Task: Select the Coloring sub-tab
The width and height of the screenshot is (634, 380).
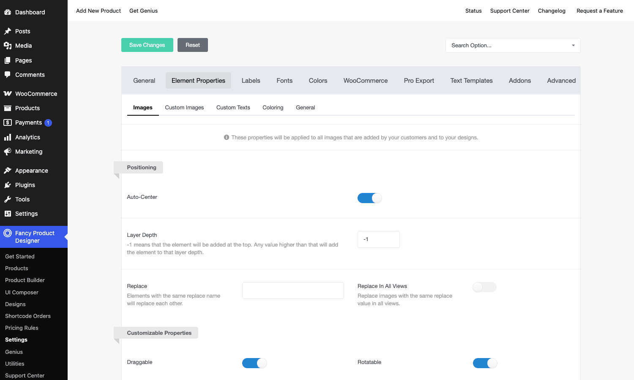Action: pyautogui.click(x=273, y=108)
